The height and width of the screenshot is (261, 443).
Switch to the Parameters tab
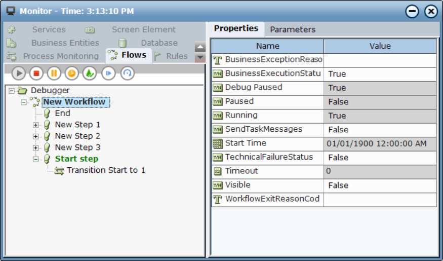[292, 29]
